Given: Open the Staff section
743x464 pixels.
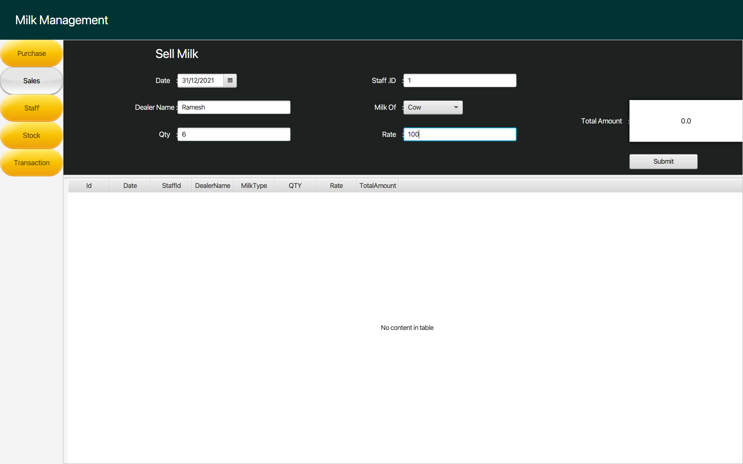Looking at the screenshot, I should pos(31,108).
